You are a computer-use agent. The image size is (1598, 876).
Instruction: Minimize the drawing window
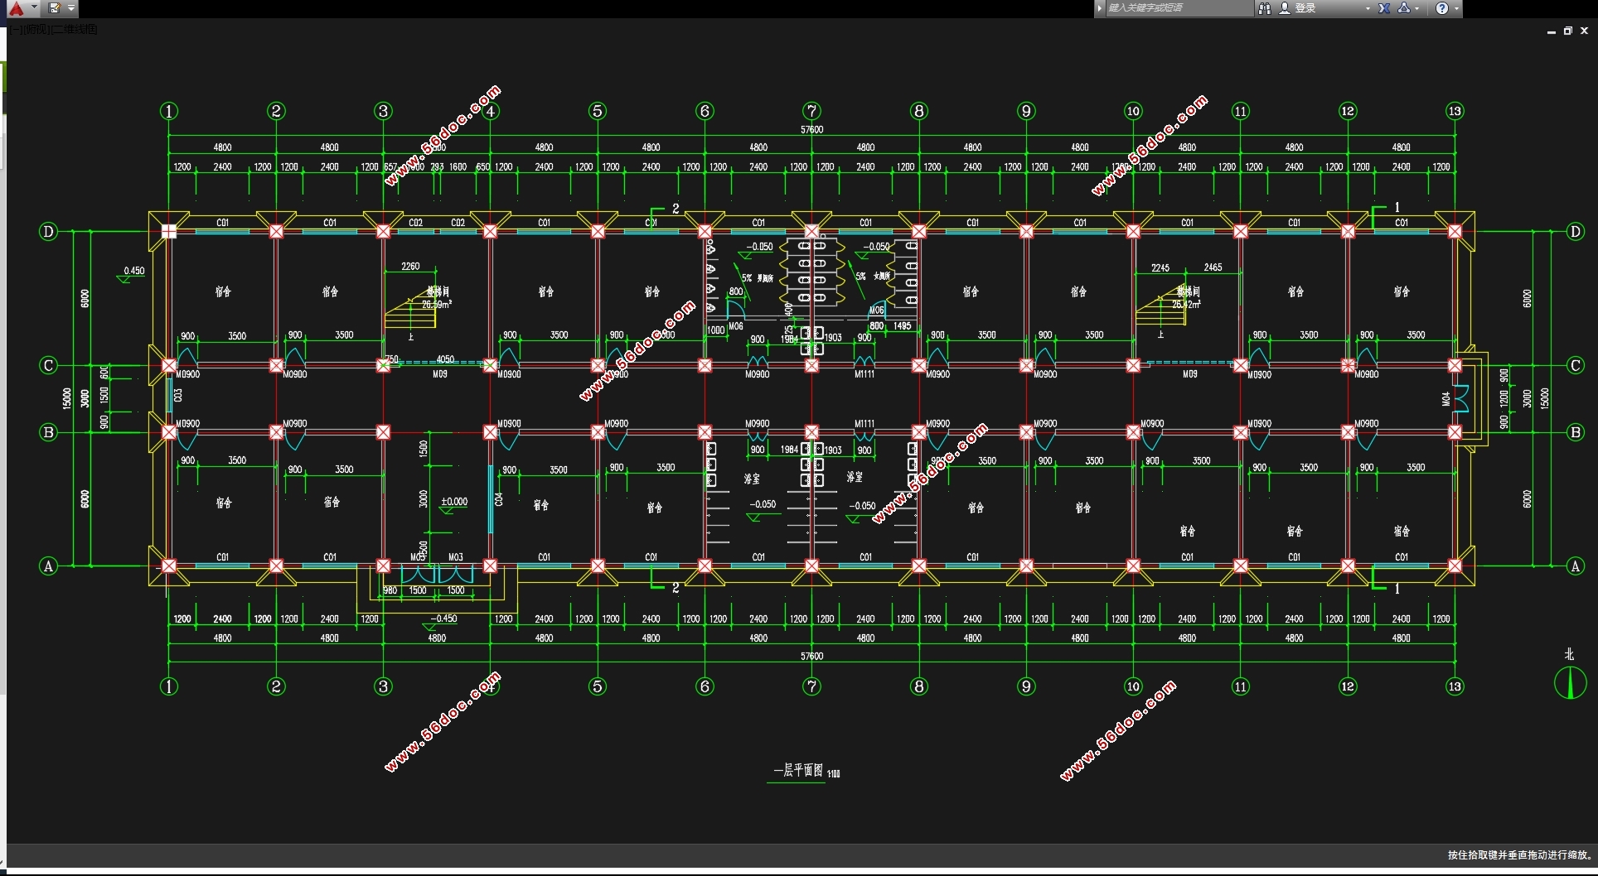pyautogui.click(x=1551, y=31)
